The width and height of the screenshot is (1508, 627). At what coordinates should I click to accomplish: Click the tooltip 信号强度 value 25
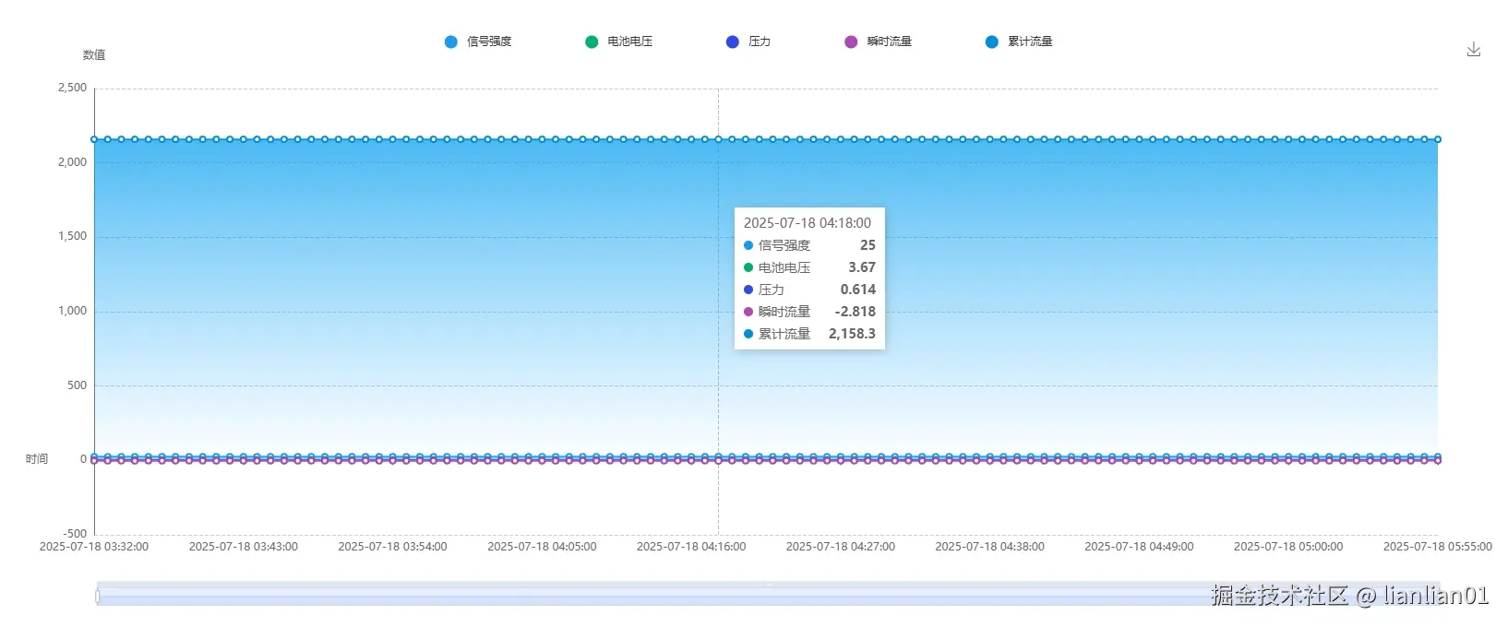[868, 245]
